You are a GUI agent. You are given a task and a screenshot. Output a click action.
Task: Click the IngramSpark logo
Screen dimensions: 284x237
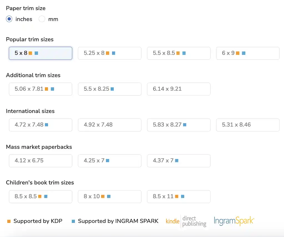(x=234, y=221)
